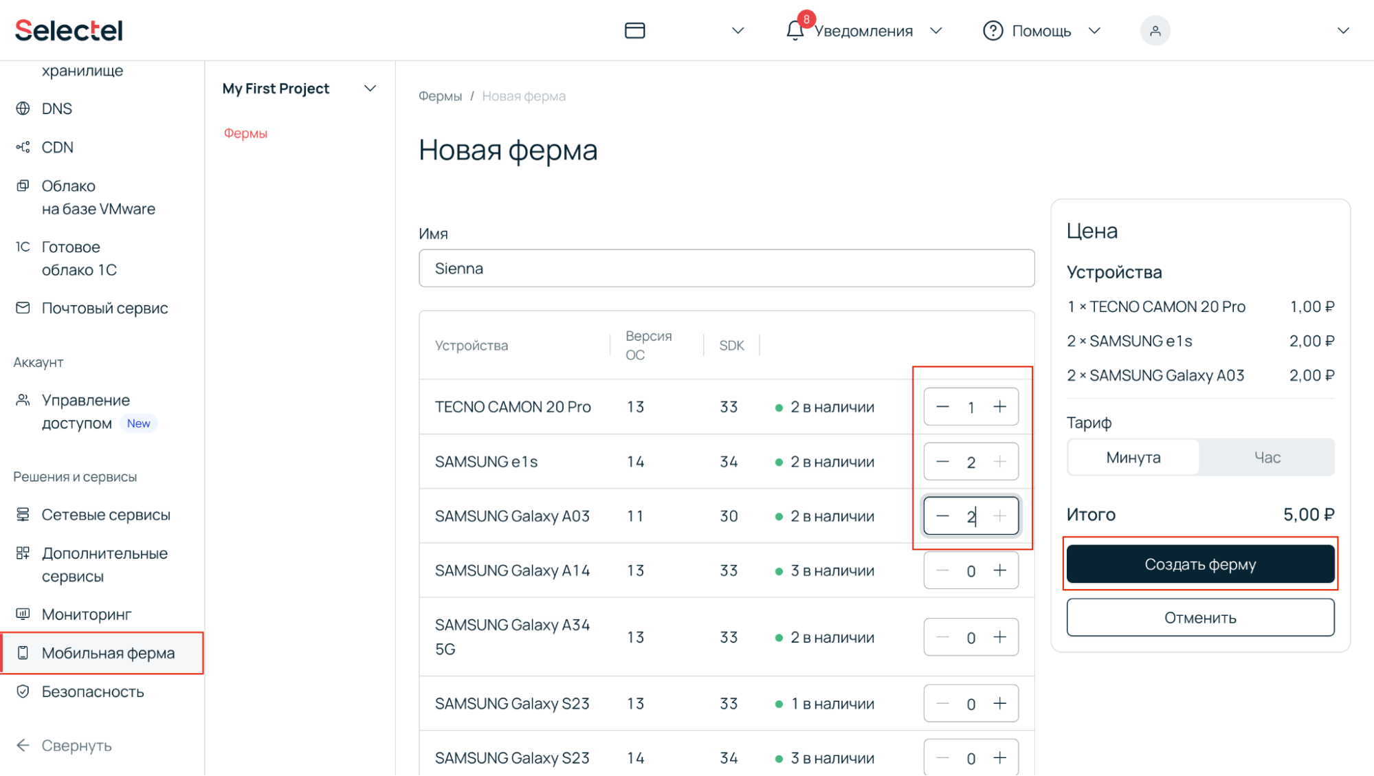
Task: Expand the account menu chevron at far right
Action: pyautogui.click(x=1342, y=31)
